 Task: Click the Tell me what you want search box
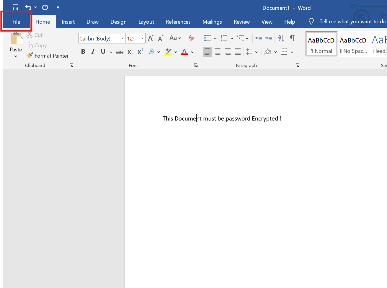pos(352,22)
